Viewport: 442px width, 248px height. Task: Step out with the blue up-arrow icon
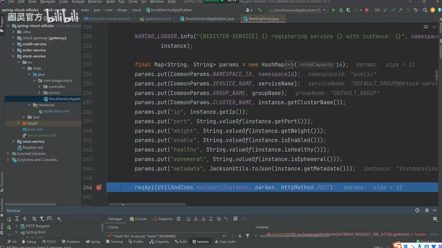point(211,219)
